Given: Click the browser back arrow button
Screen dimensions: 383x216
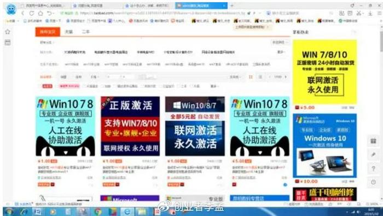Looking at the screenshot, I should (x=23, y=14).
